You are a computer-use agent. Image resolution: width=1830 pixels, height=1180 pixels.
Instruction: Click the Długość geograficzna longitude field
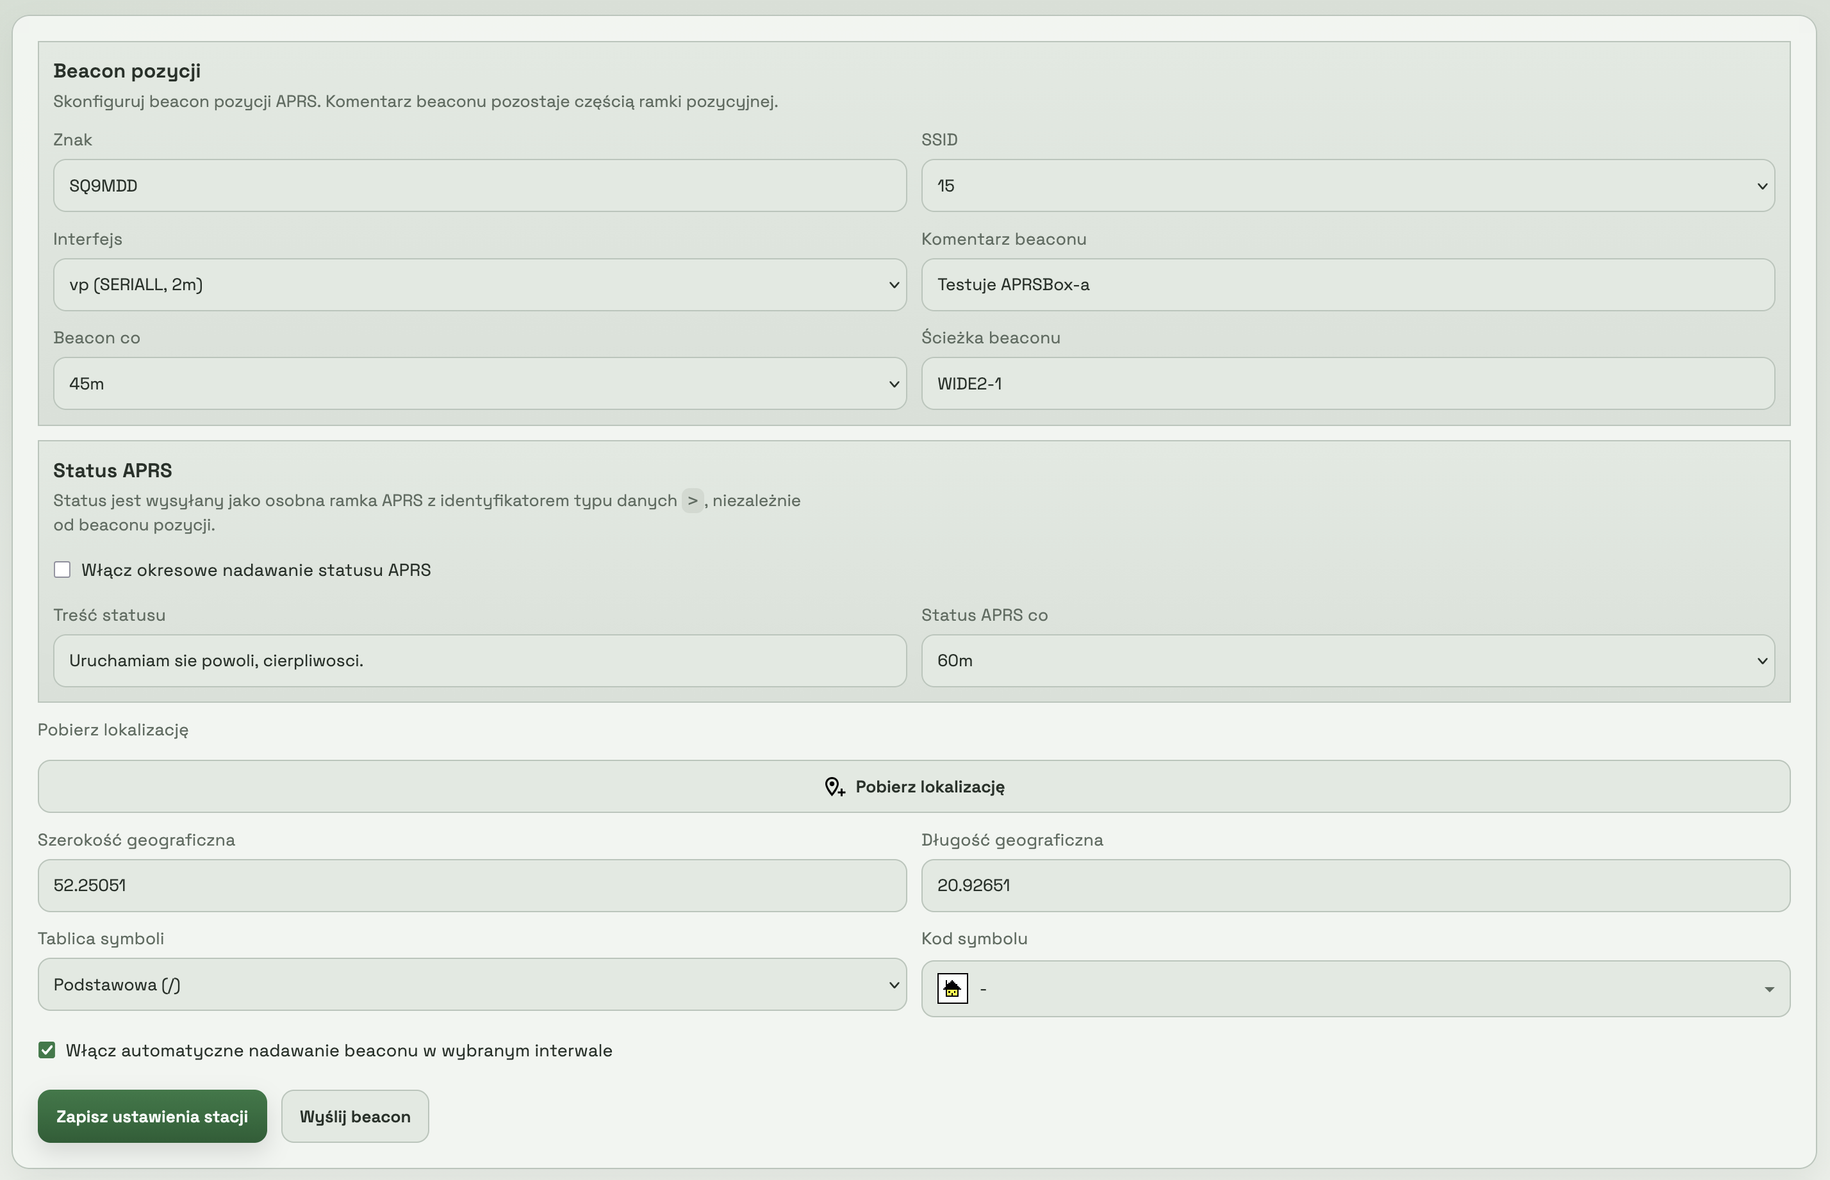pos(1355,886)
